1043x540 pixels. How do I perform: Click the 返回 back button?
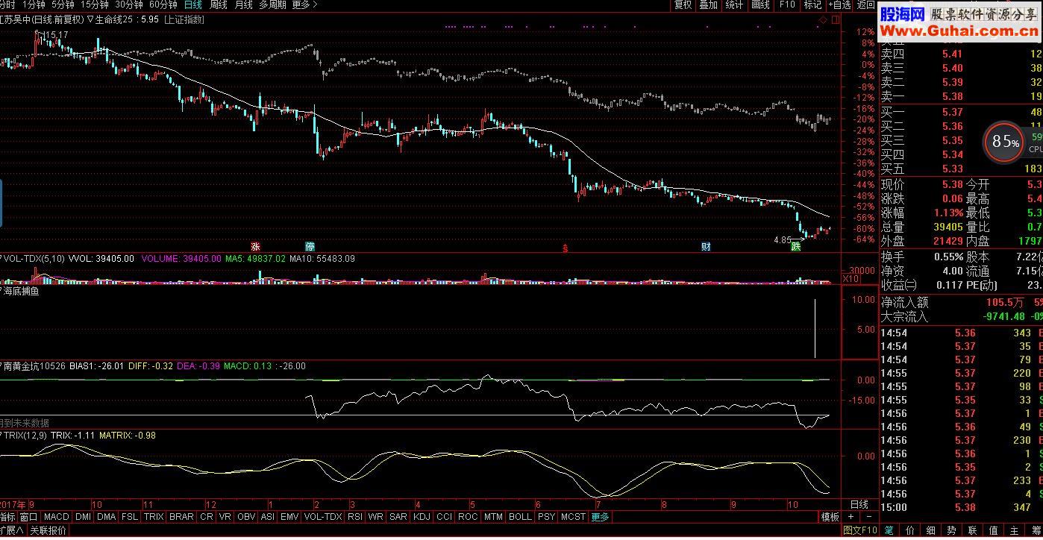point(865,4)
